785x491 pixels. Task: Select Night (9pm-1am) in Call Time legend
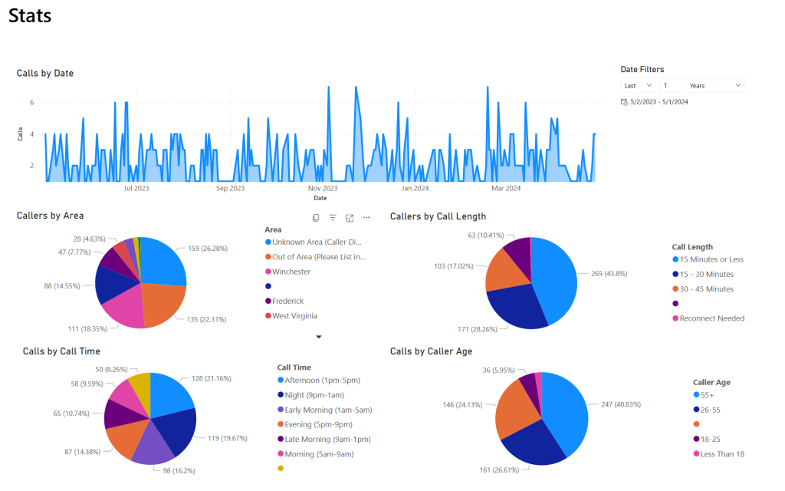311,395
